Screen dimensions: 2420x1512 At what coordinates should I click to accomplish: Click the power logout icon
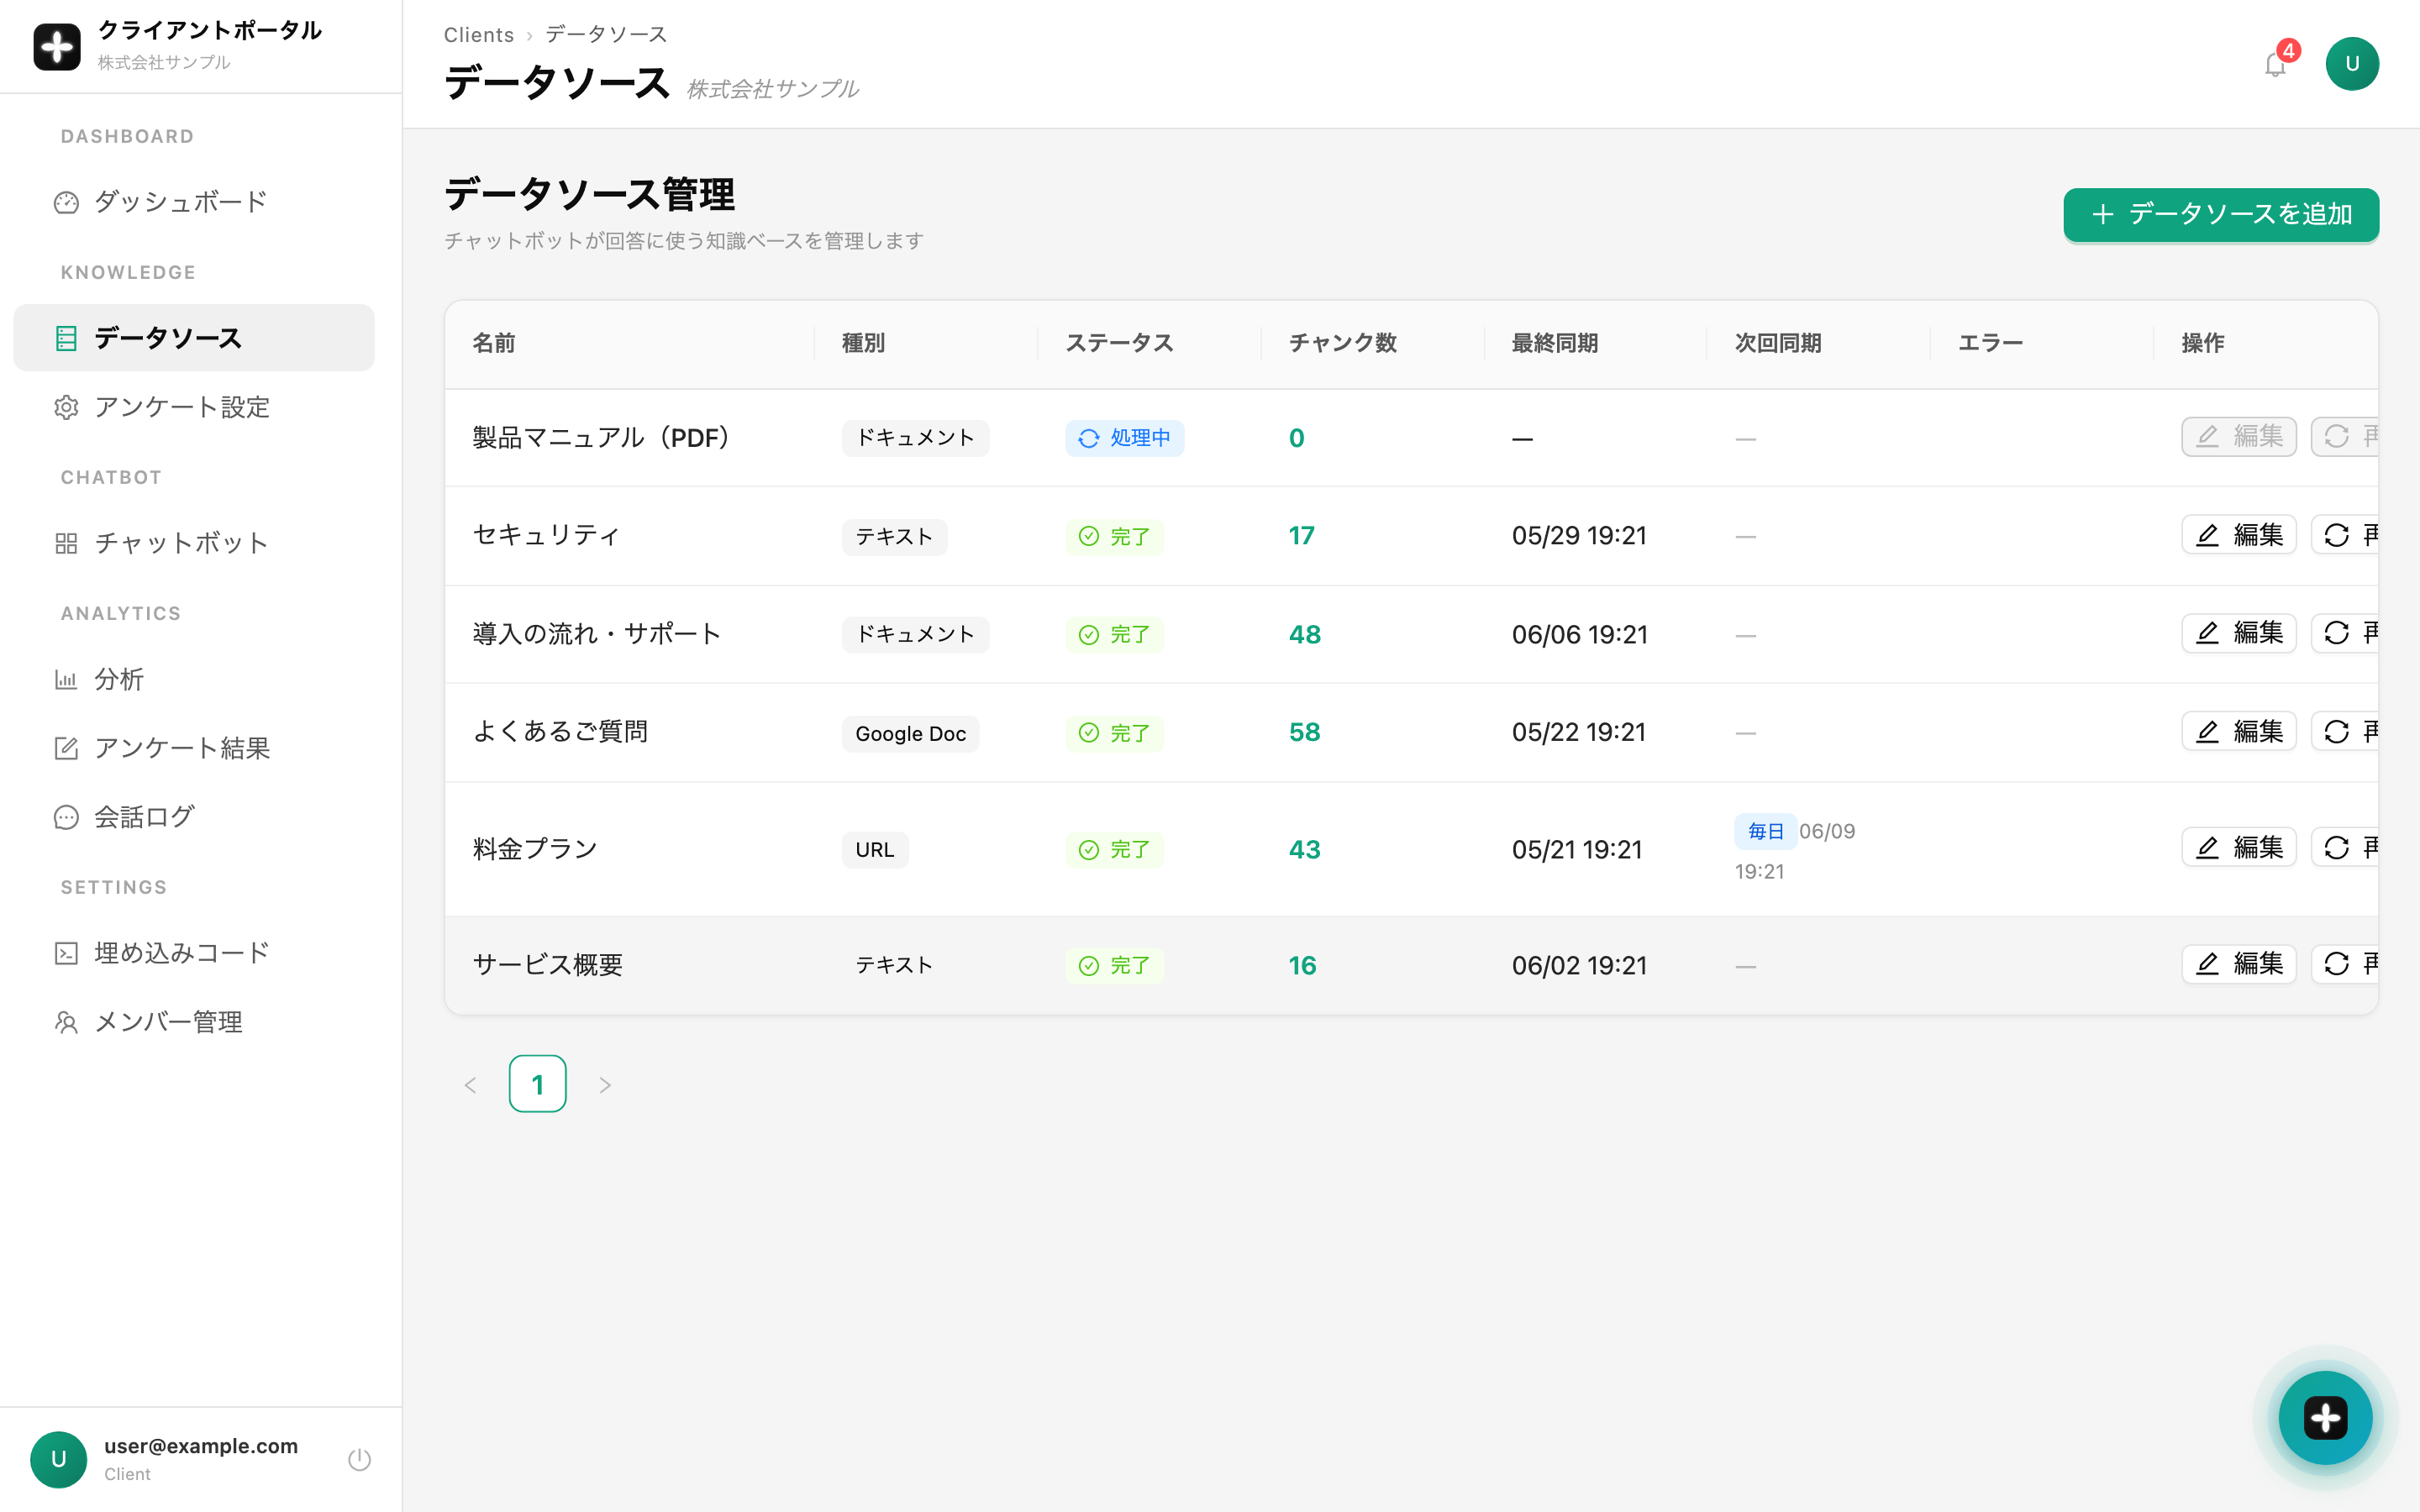359,1460
